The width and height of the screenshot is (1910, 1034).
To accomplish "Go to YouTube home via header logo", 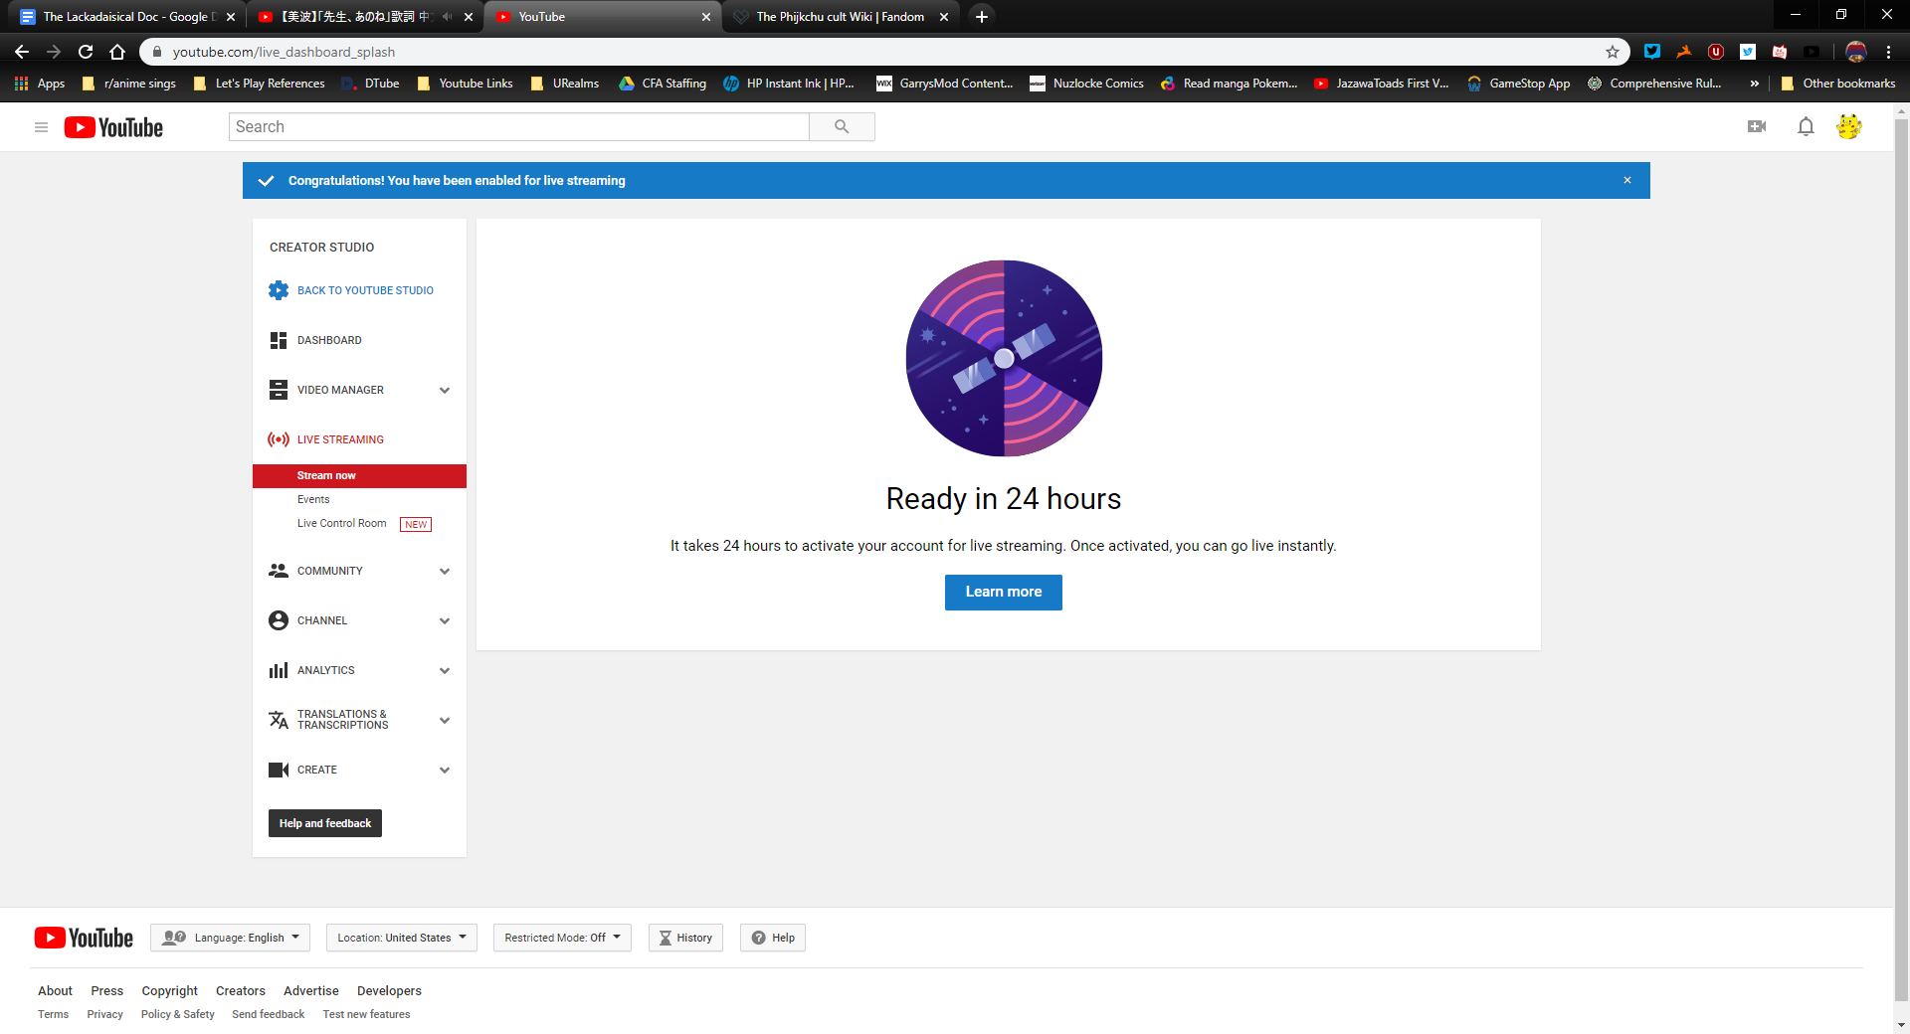I will [x=113, y=127].
